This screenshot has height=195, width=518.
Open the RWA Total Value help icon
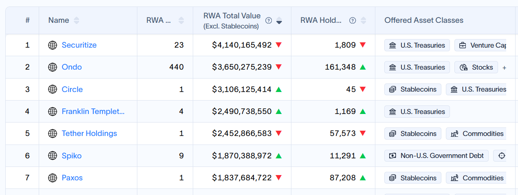269,20
